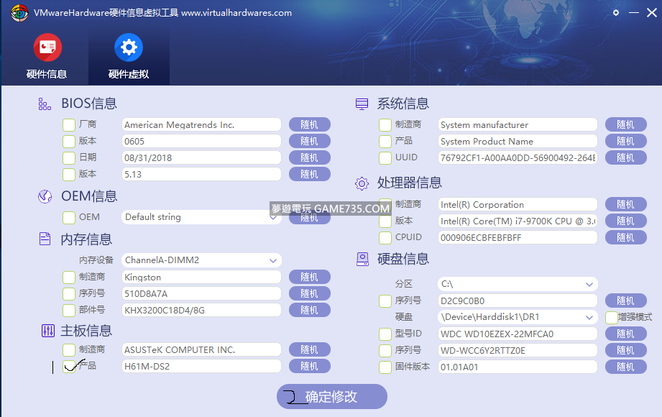This screenshot has height=417, width=662.
Task: Click the 主板信息 motherboard icon
Action: click(x=47, y=331)
